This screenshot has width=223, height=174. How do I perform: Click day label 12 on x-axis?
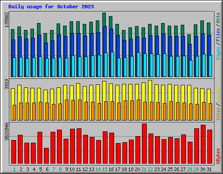click(x=85, y=169)
